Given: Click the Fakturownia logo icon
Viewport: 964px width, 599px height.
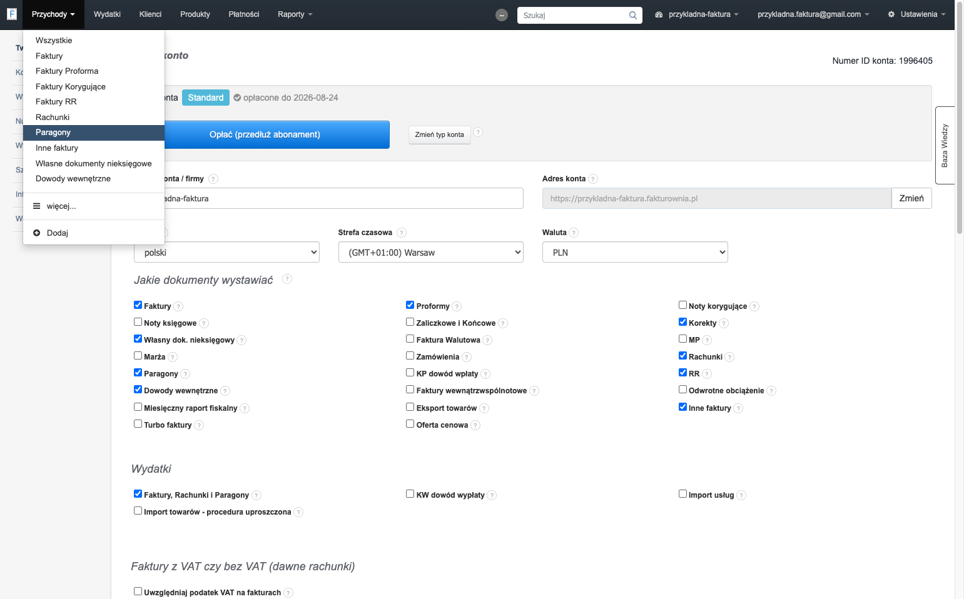Looking at the screenshot, I should (x=11, y=14).
